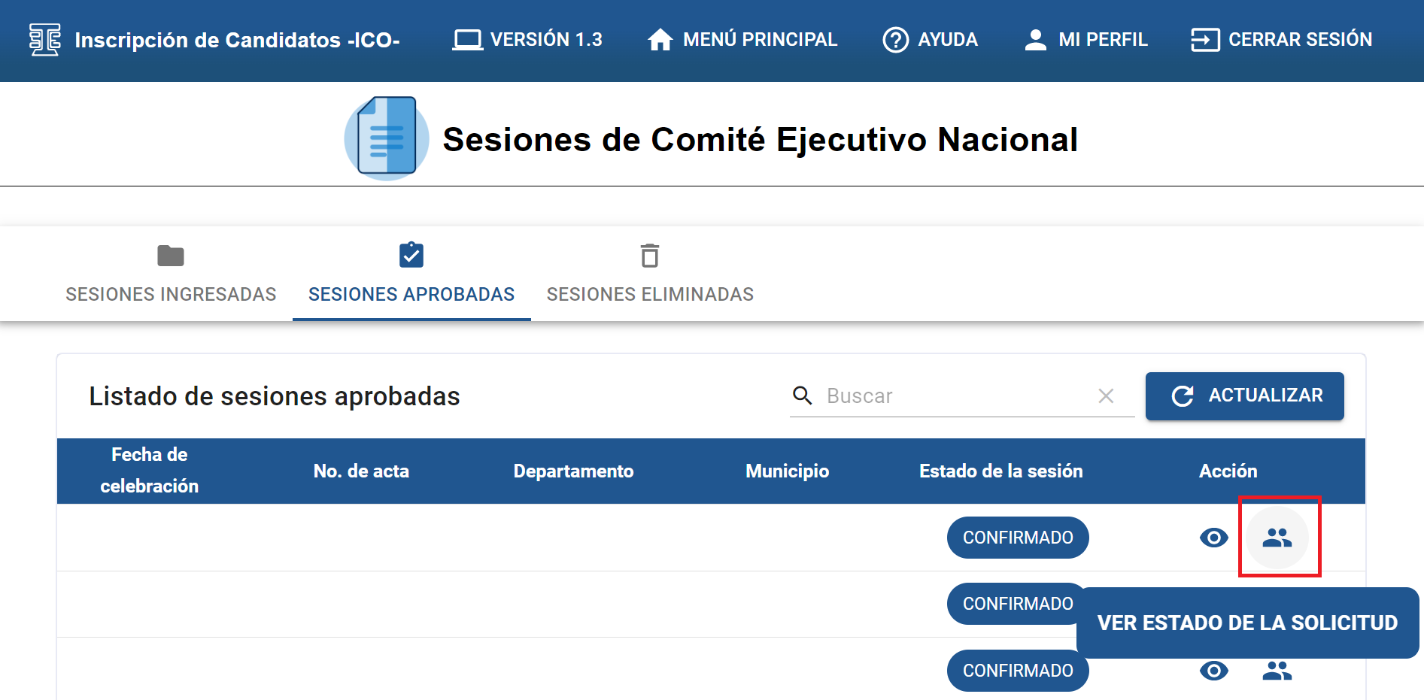Click the Versión 1.3 label

pos(545,40)
